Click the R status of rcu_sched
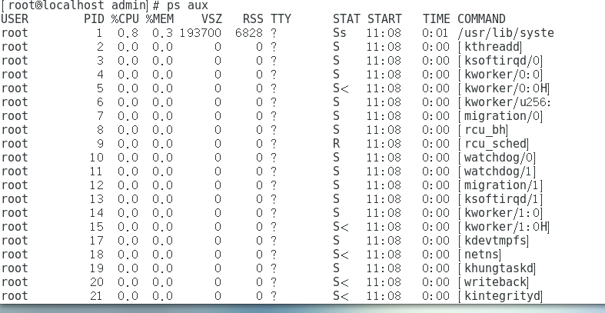Viewport: 605px width, 313px height. pyautogui.click(x=336, y=144)
